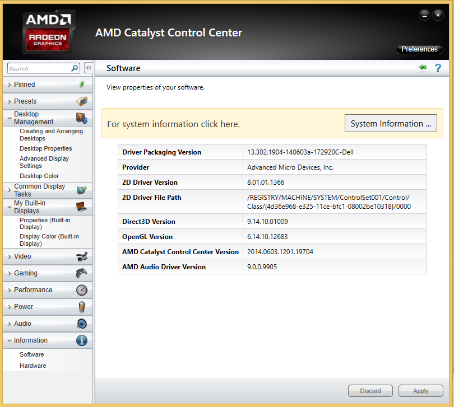Select the Video camcorder icon in sidebar
Screen dimensions: 454x407
(82, 256)
